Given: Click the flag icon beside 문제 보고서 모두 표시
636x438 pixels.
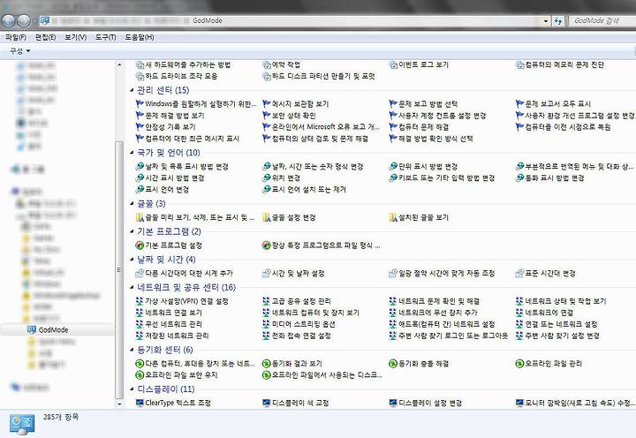Looking at the screenshot, I should (519, 104).
